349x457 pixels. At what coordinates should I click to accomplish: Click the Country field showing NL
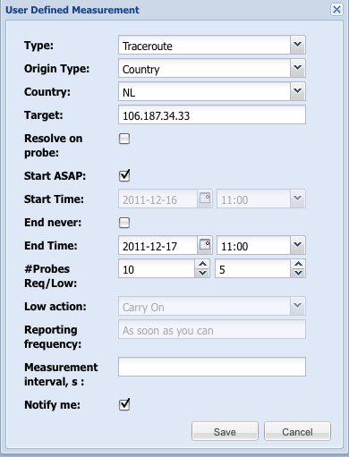point(204,91)
